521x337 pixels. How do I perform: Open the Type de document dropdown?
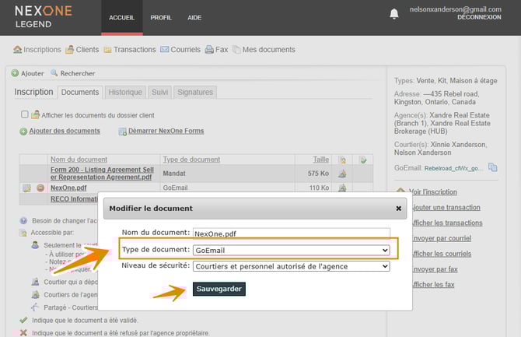[291, 250]
